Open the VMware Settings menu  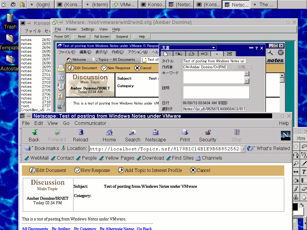point(88,29)
